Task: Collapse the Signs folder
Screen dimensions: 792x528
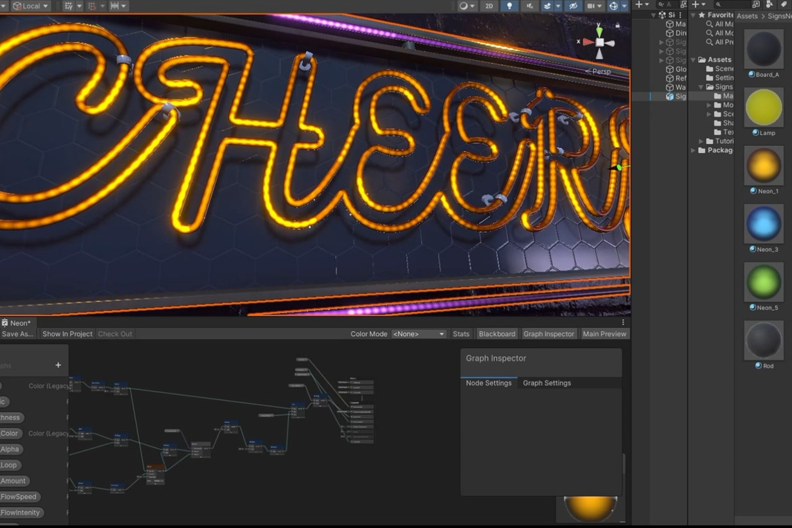Action: point(701,87)
